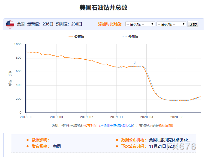Select the latest value text 236口
Screen dimensions: 205x157
tap(48, 24)
